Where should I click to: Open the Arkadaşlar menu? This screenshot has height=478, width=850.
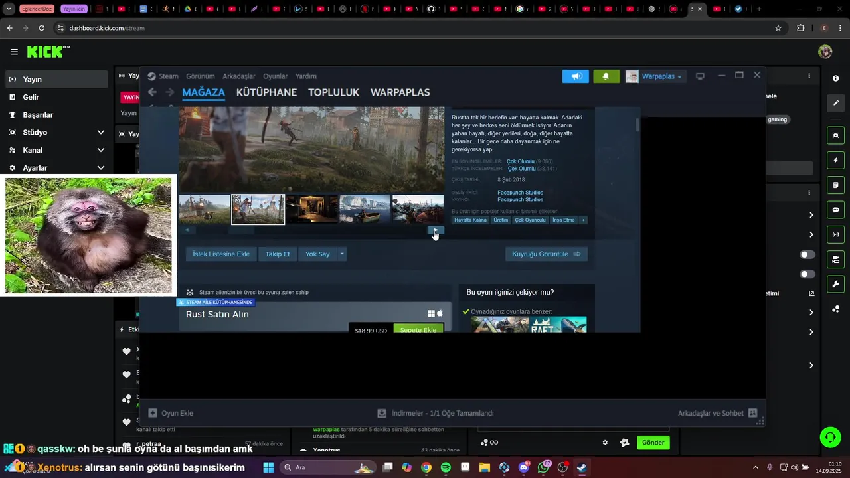(239, 76)
